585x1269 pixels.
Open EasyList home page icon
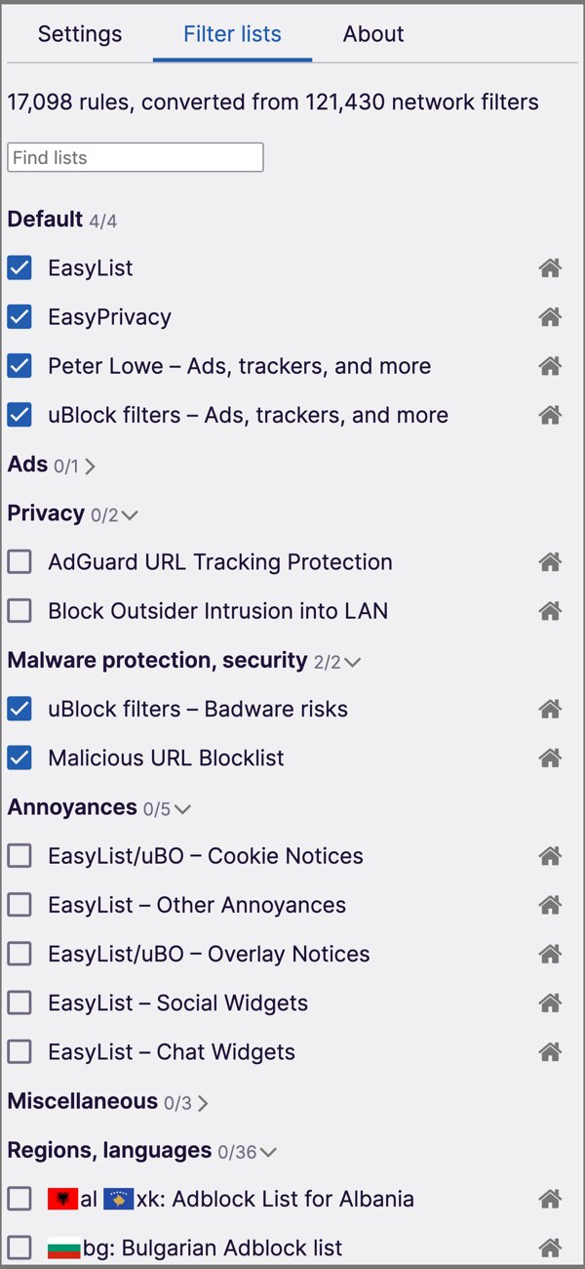click(x=550, y=268)
